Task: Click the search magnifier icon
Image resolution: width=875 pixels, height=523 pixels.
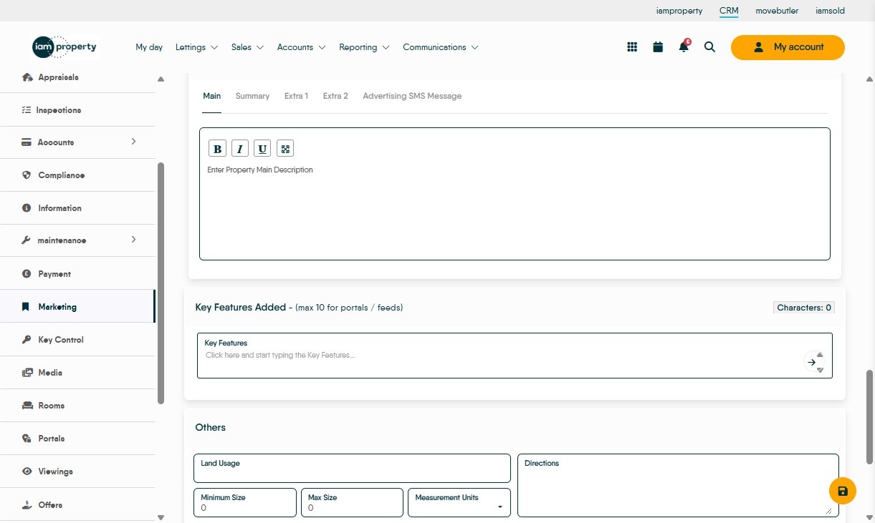Action: click(x=709, y=47)
